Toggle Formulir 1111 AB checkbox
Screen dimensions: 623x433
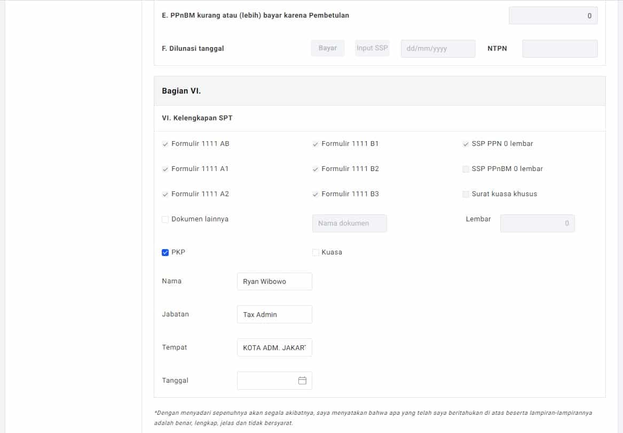tap(165, 144)
